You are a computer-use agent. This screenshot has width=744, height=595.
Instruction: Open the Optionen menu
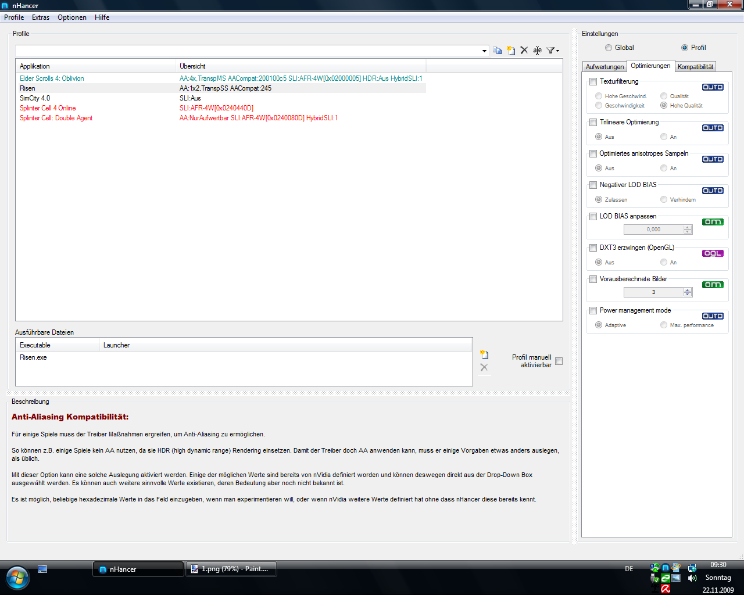(72, 17)
